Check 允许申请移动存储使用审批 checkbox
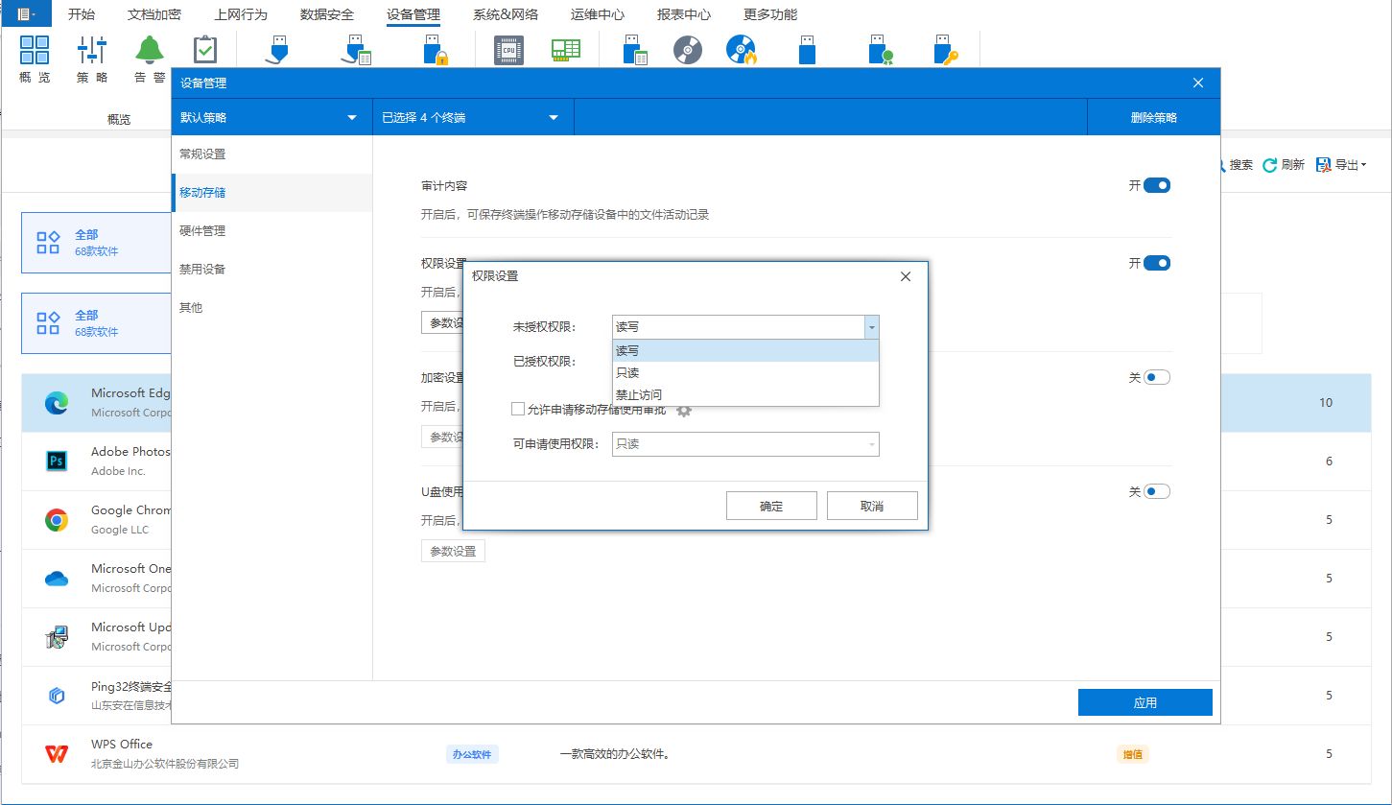1392x805 pixels. 518,409
